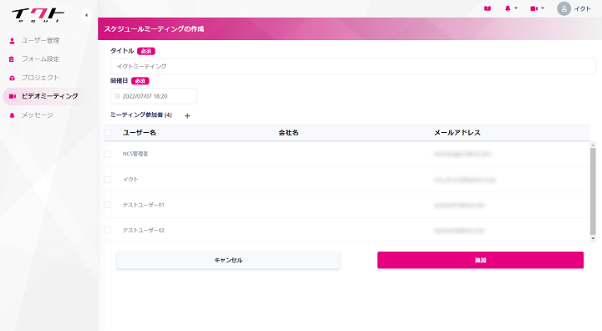Open フォーム設定 menu
Screen dimensions: 602x331
click(40, 59)
